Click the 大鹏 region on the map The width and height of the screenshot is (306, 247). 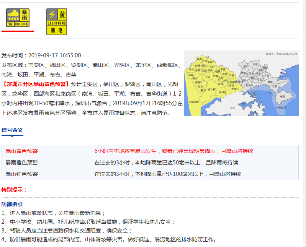275,86
